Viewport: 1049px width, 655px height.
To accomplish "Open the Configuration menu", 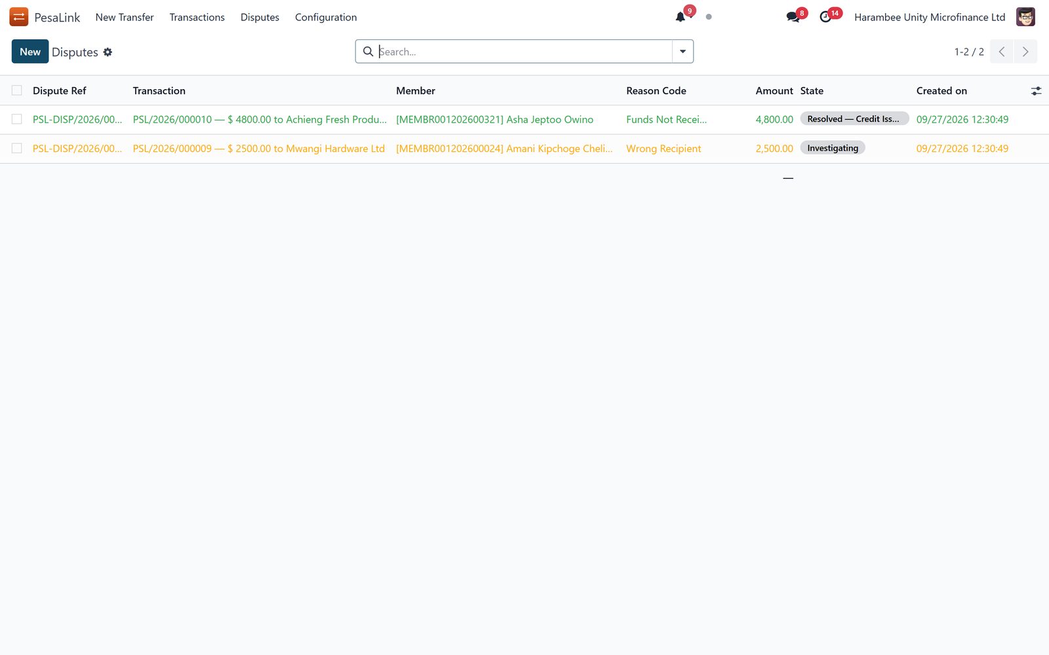I will 326,17.
